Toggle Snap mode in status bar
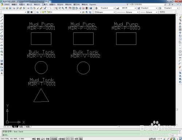 point(34,139)
